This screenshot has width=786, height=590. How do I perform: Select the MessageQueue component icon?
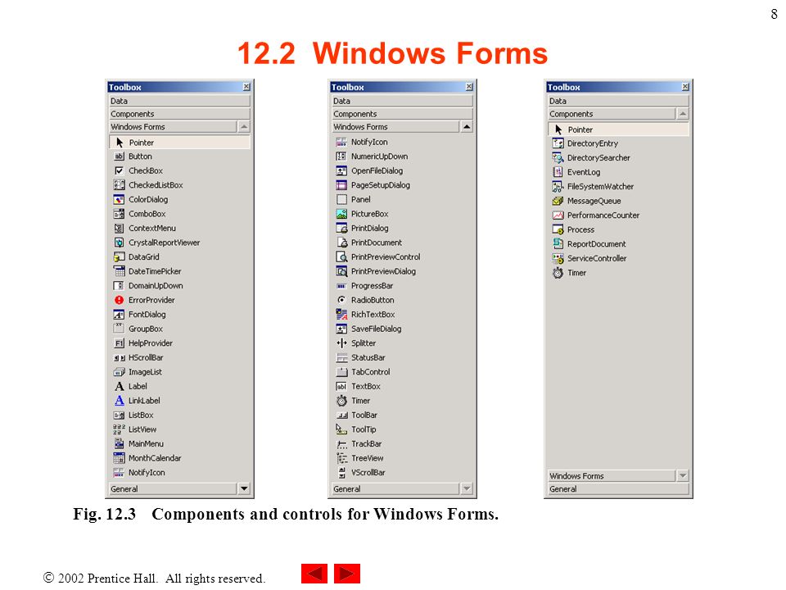pyautogui.click(x=558, y=202)
